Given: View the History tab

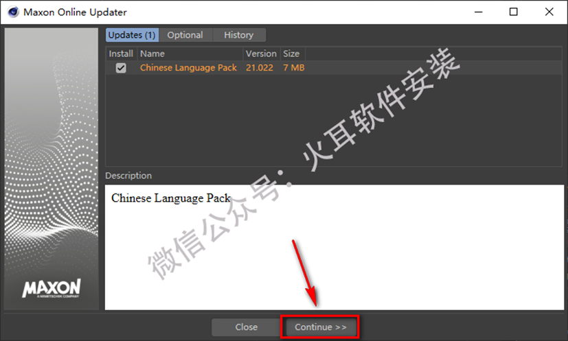Looking at the screenshot, I should click(238, 35).
